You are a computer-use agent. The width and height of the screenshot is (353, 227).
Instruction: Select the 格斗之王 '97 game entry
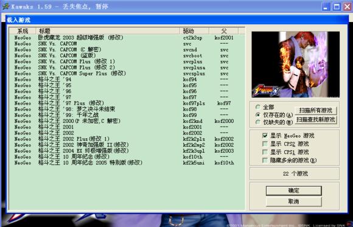point(127,97)
